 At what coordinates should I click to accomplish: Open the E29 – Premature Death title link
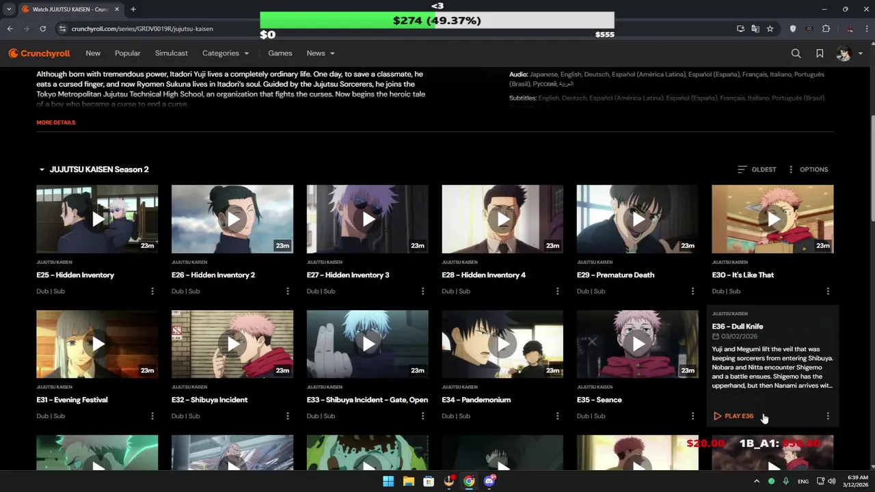(x=615, y=275)
